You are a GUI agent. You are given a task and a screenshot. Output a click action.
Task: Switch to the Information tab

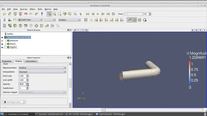pos(31,61)
